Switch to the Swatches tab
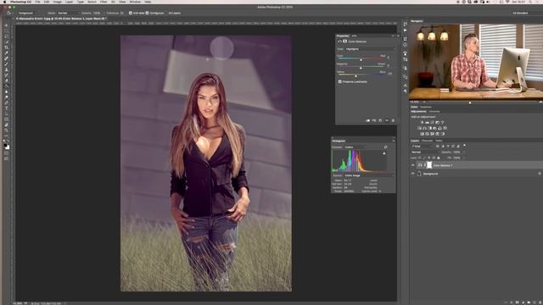The width and height of the screenshot is (543, 305). click(426, 107)
